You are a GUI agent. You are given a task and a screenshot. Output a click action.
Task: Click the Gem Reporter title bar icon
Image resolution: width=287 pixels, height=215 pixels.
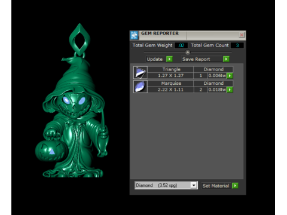coord(134,35)
